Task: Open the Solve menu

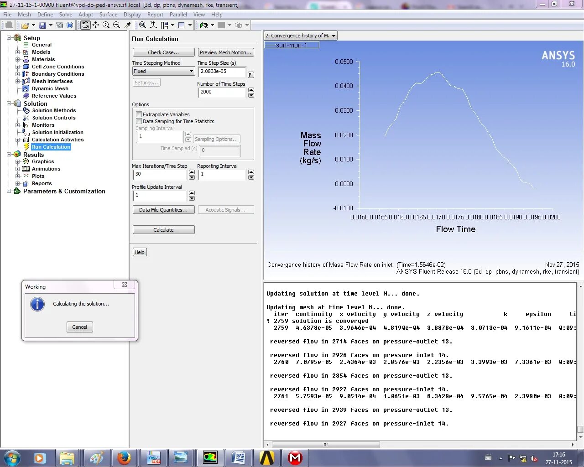Action: point(66,15)
